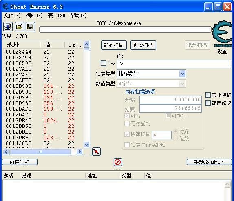Click the results list scroll down arrow
Image resolution: width=234 pixels, height=201 pixels.
87,145
